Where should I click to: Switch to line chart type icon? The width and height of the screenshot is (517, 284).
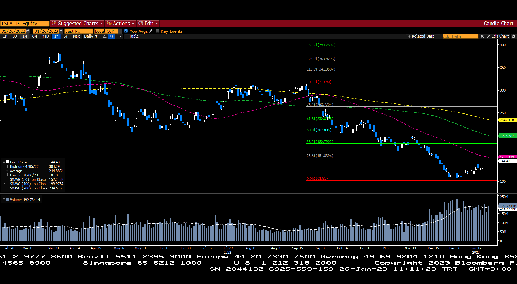(x=105, y=36)
